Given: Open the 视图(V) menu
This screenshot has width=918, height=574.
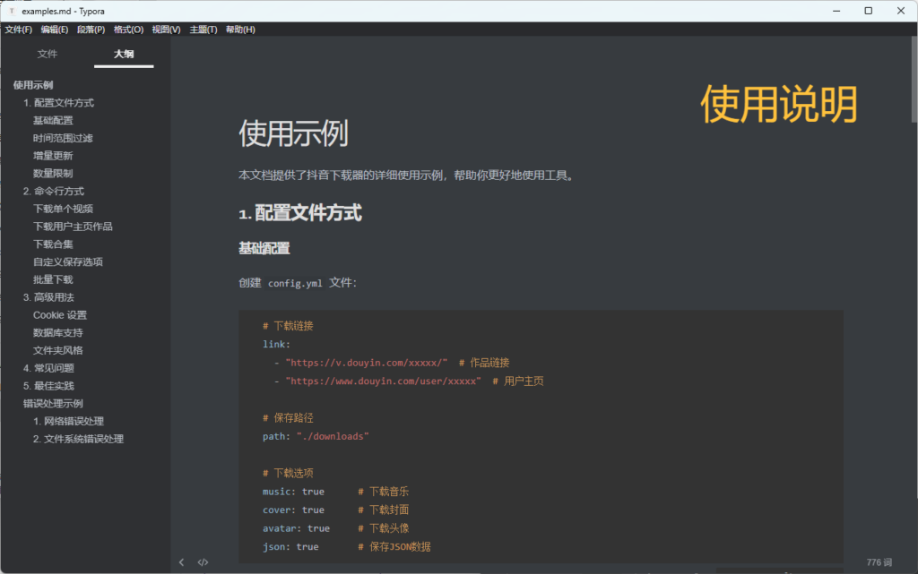Looking at the screenshot, I should [x=166, y=30].
